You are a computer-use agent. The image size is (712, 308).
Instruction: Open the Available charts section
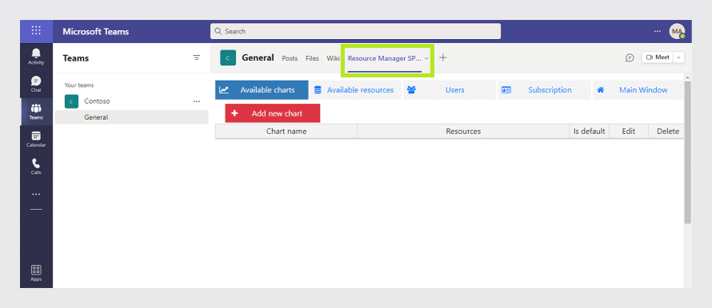(x=262, y=90)
